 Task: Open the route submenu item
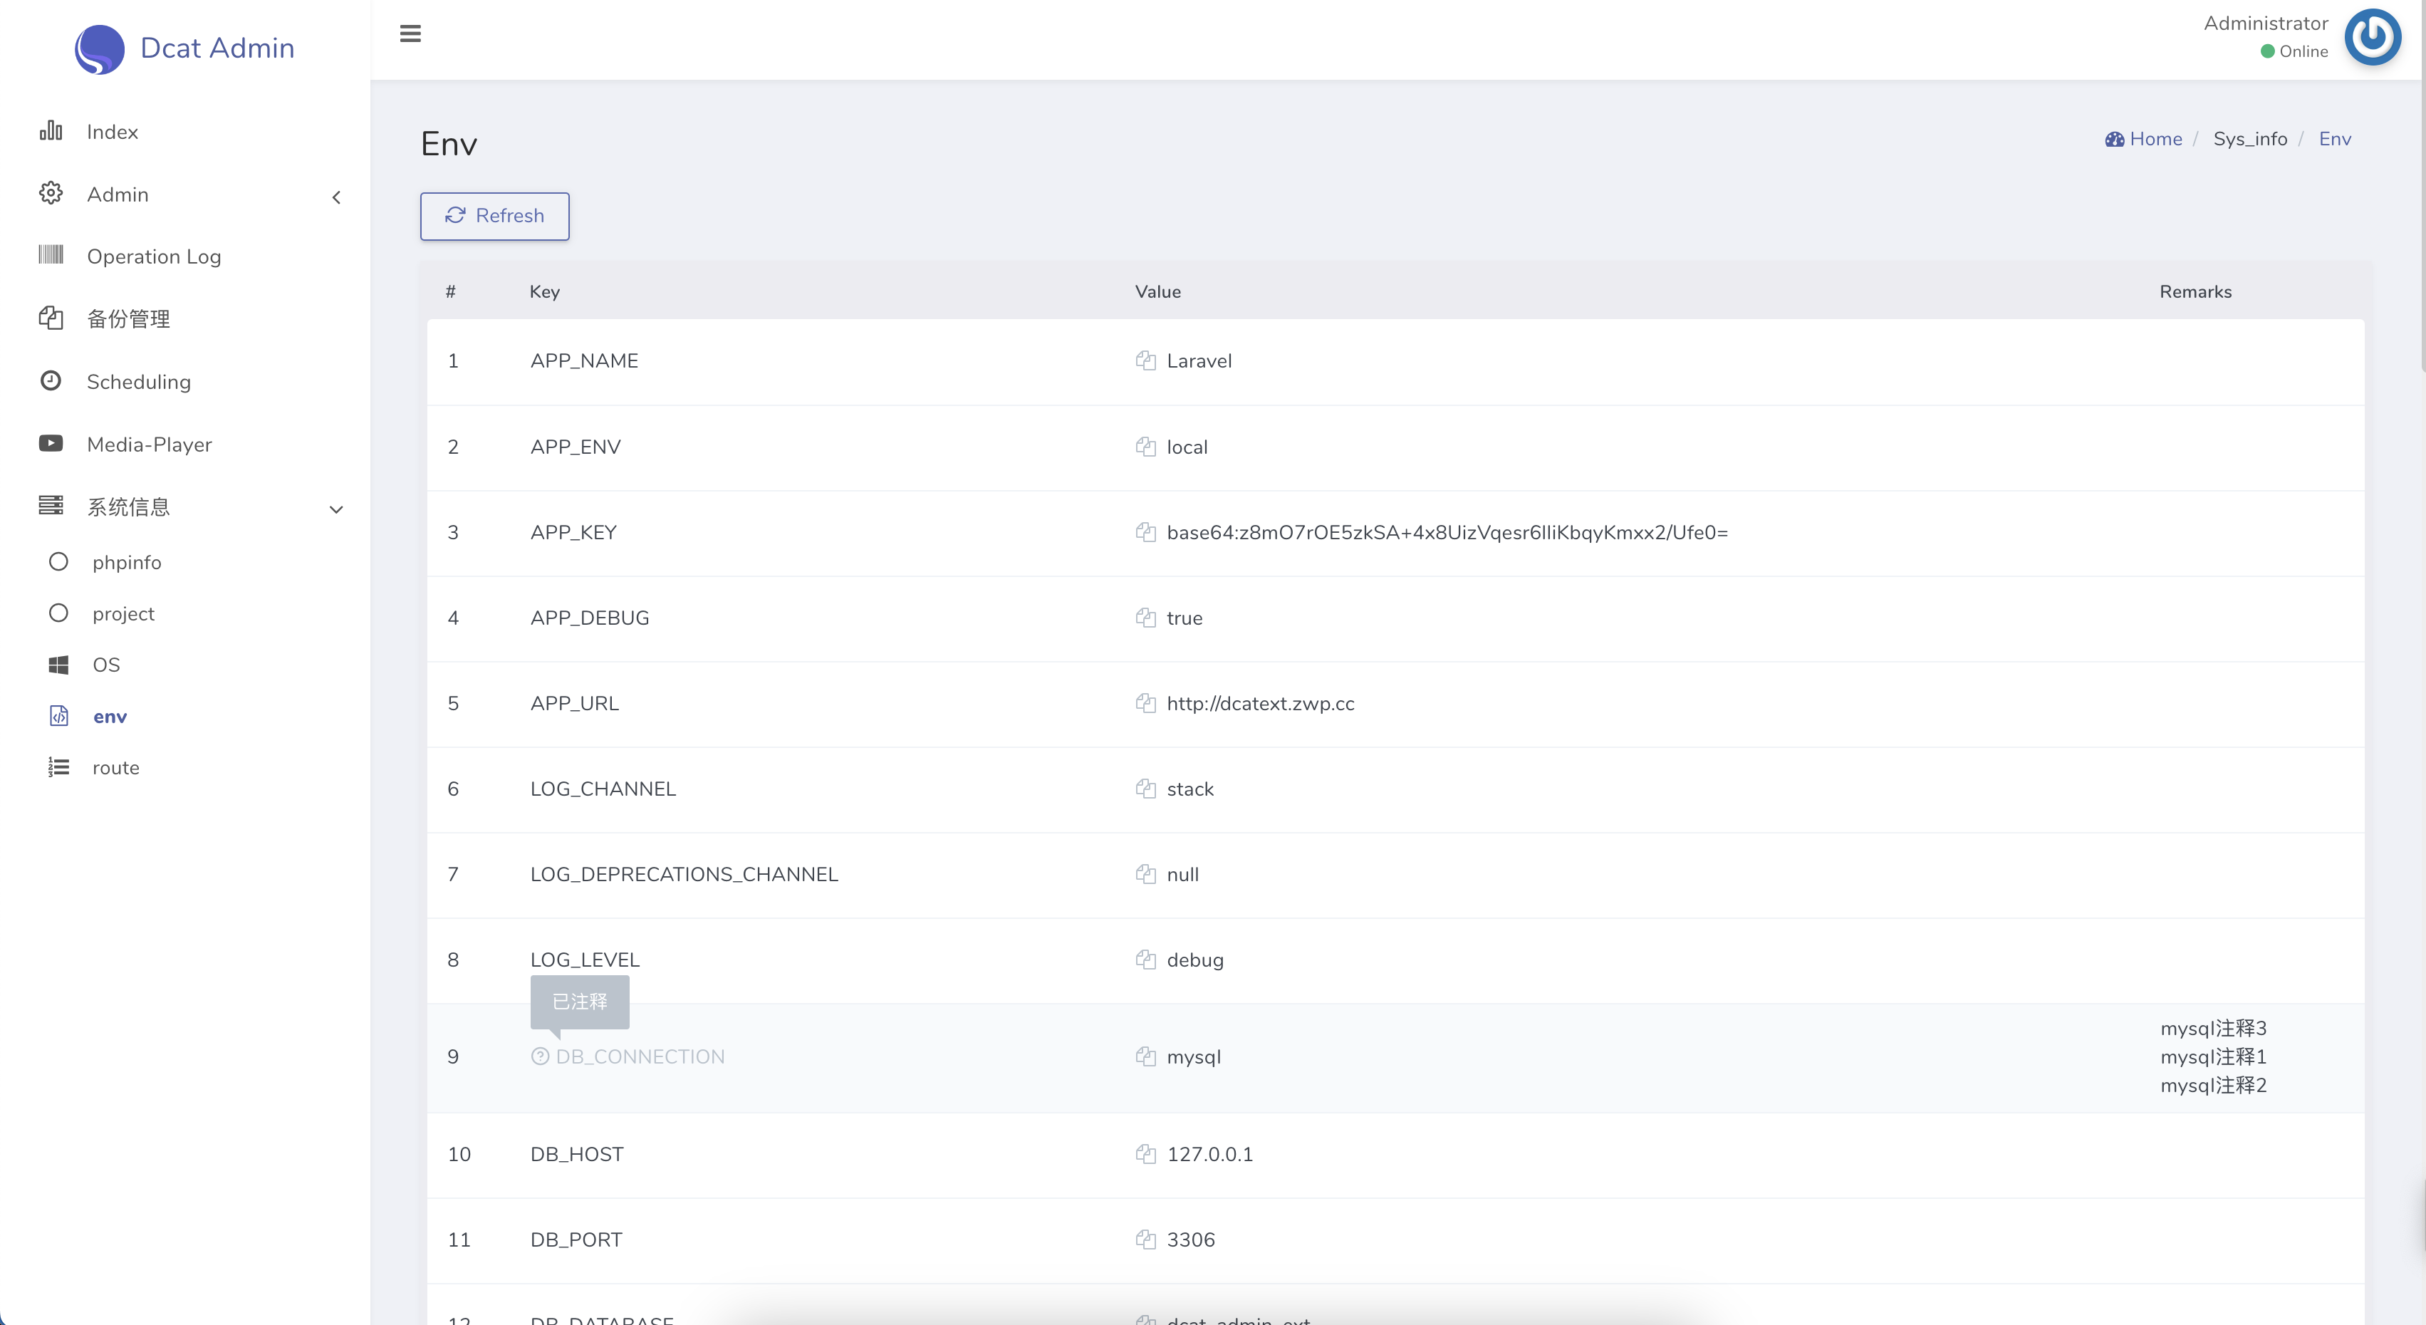tap(115, 767)
